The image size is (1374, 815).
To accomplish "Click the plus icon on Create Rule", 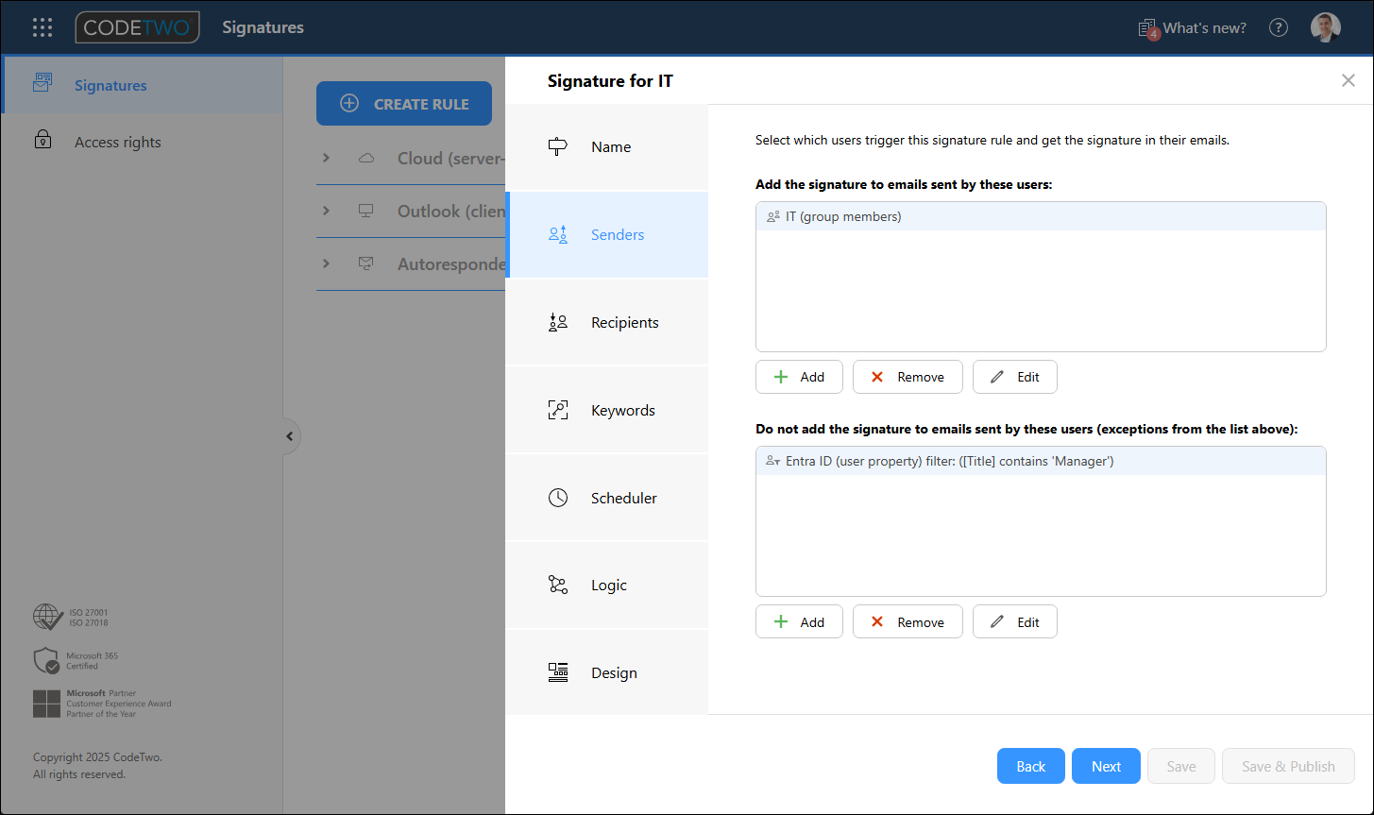I will pyautogui.click(x=349, y=104).
